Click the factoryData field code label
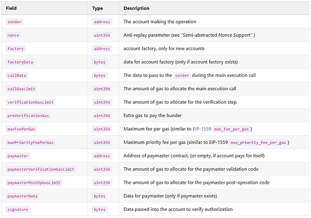Image resolution: width=311 pixels, height=218 pixels. 20,62
